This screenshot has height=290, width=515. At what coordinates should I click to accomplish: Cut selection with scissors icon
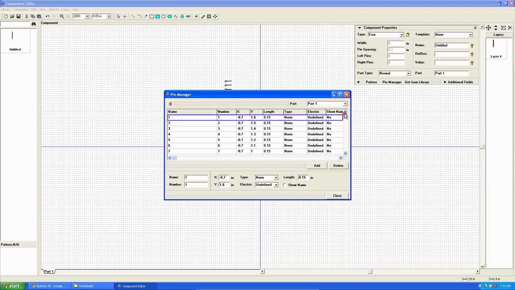(x=27, y=16)
